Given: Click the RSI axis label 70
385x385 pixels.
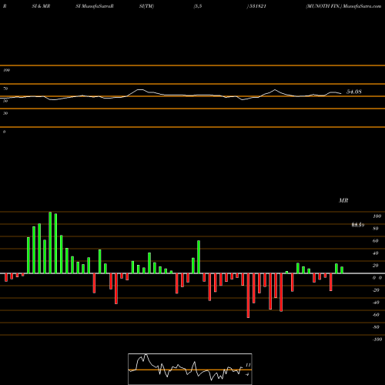Looking at the screenshot, I should [5, 89].
